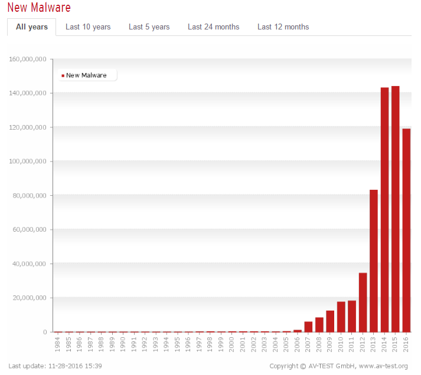The height and width of the screenshot is (375, 421).
Task: View the Last 12 months tab
Action: tap(283, 27)
